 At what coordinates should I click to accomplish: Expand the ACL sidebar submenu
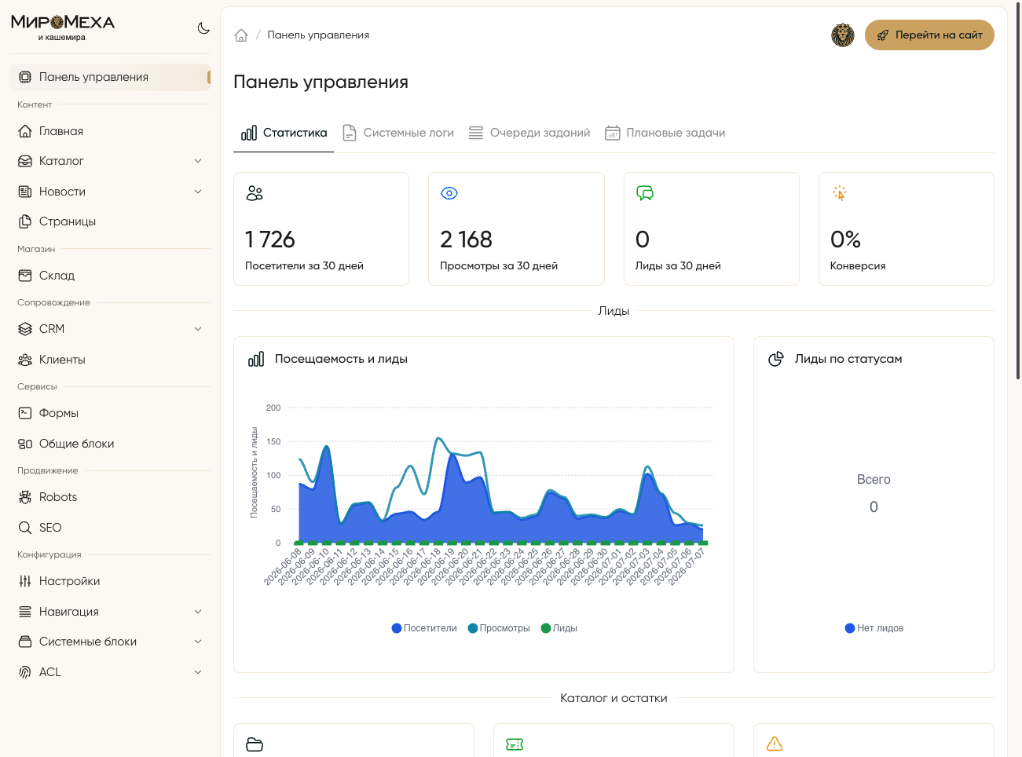point(198,672)
